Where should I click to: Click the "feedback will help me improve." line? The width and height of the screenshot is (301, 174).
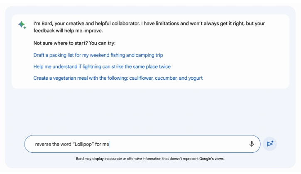(x=68, y=31)
